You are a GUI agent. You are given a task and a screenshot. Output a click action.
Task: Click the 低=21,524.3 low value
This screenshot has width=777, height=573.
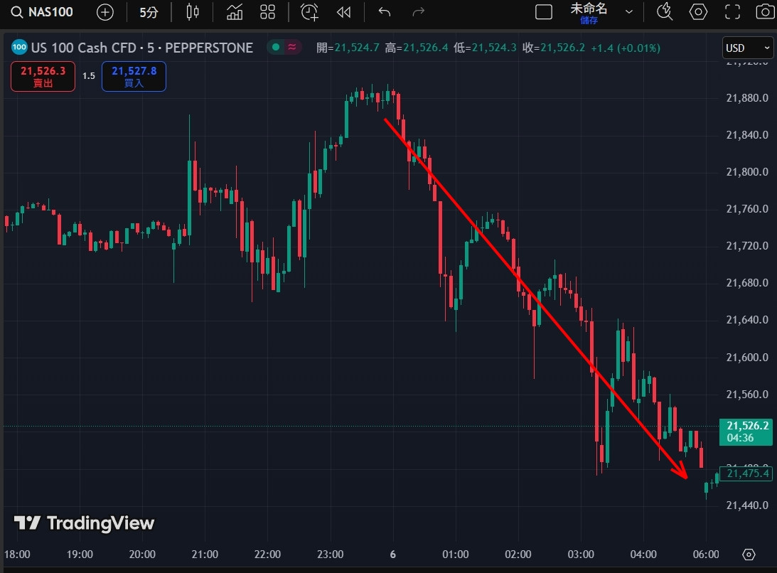(x=485, y=48)
